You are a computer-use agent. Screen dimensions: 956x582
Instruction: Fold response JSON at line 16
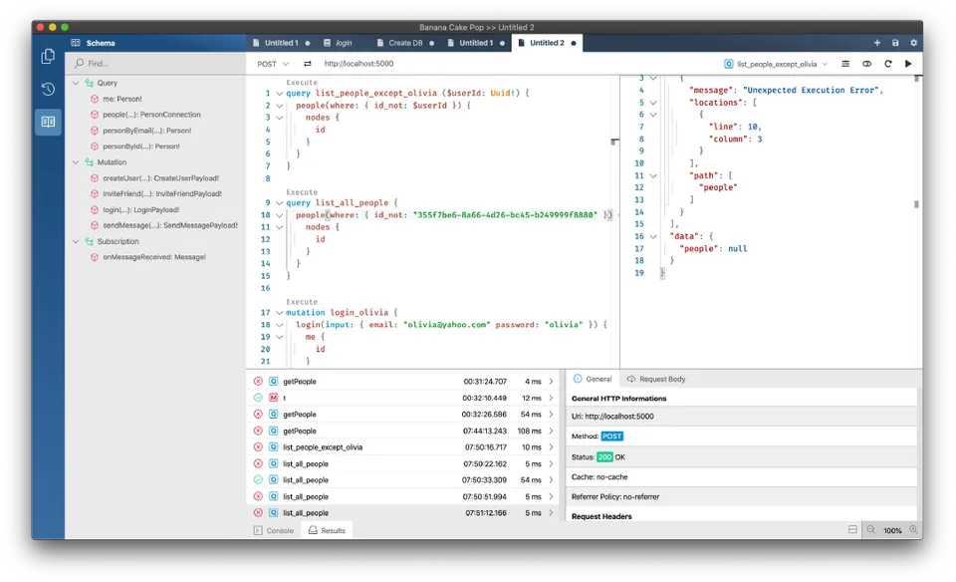[x=653, y=237]
